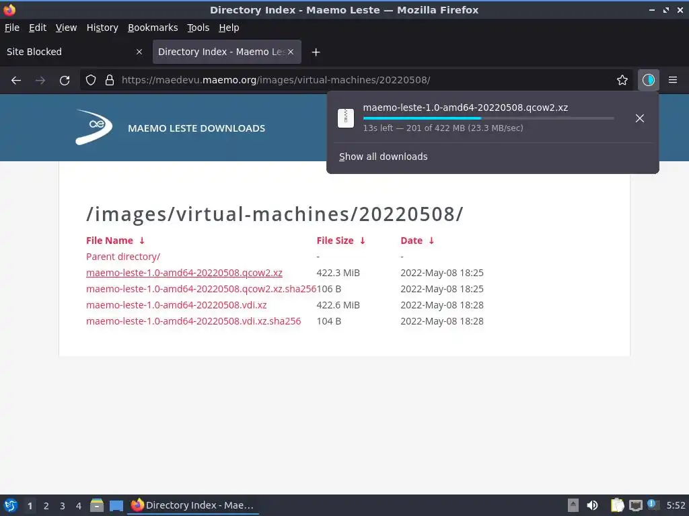Click the Maemo Leste logo

click(x=94, y=127)
